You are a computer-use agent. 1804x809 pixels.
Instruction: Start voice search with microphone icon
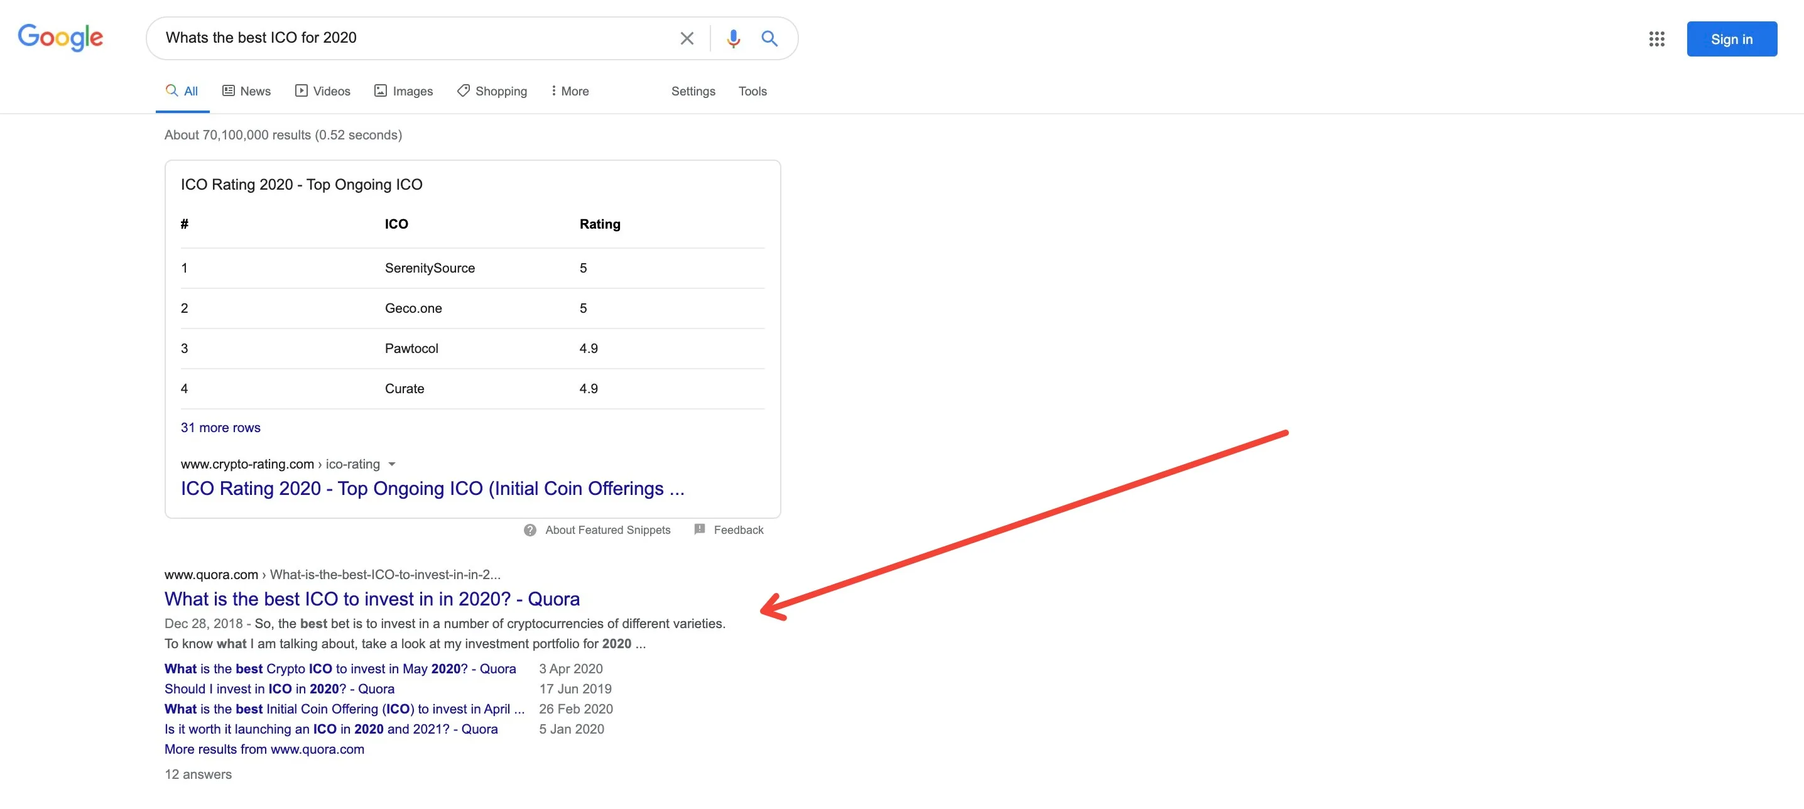point(732,38)
